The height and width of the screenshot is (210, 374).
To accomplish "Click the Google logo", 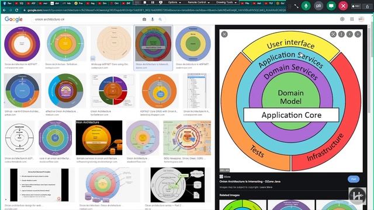I will click(13, 19).
